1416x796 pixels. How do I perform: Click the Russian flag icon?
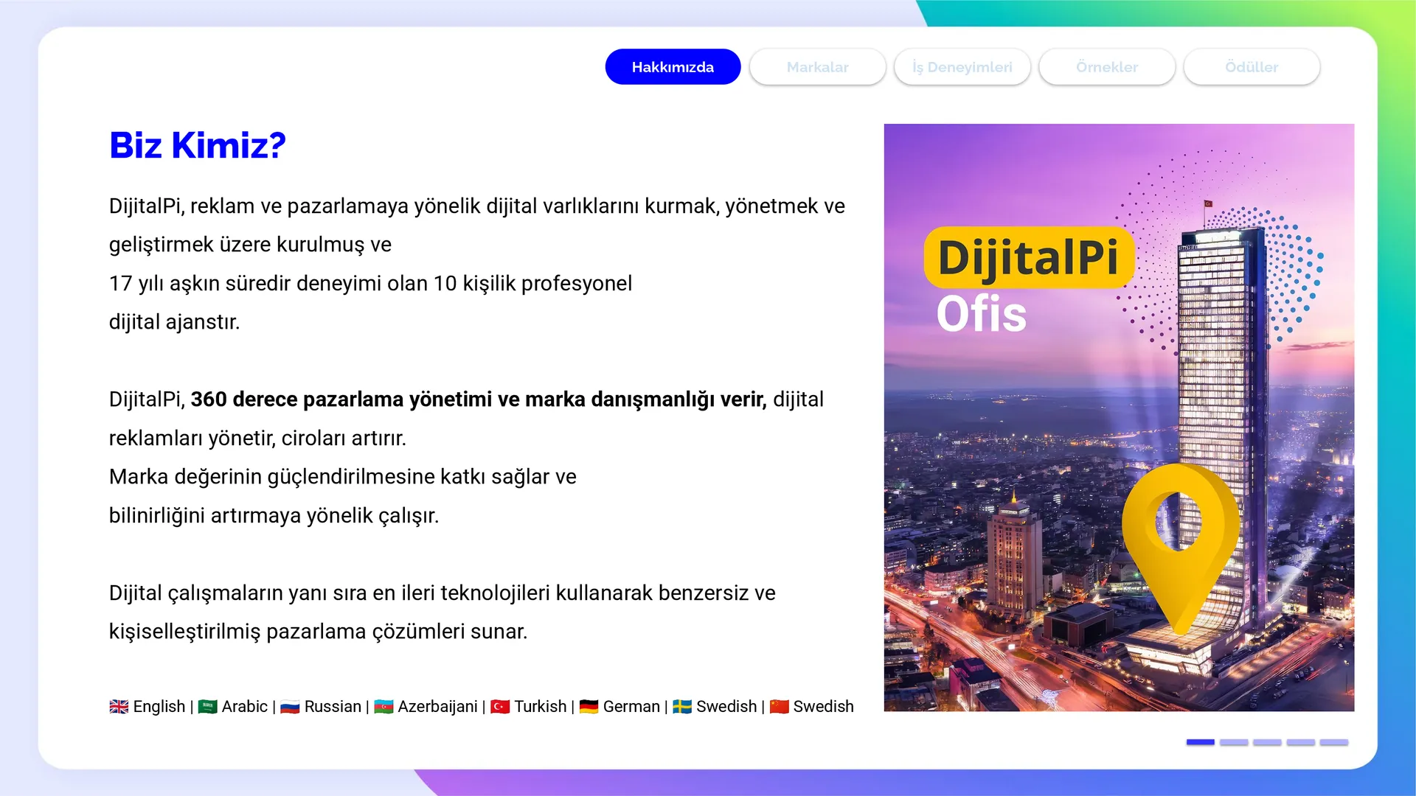click(290, 707)
